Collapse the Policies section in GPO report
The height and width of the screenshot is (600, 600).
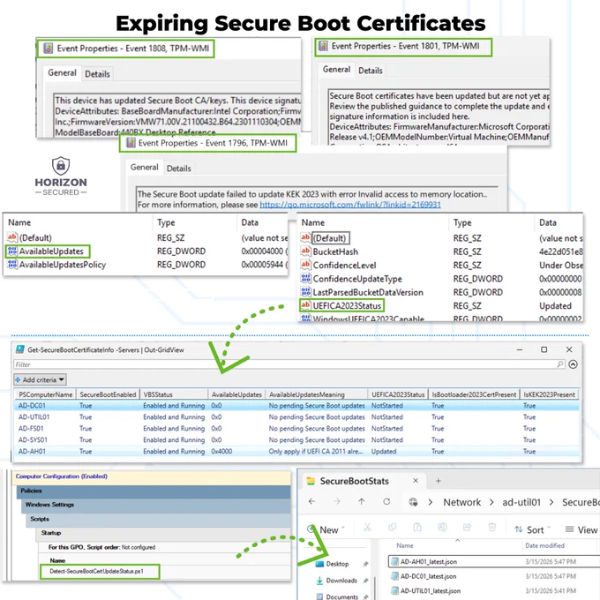click(x=154, y=491)
